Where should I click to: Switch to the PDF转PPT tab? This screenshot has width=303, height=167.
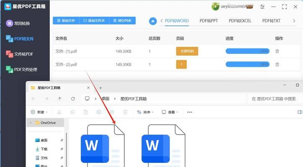[x=209, y=21]
